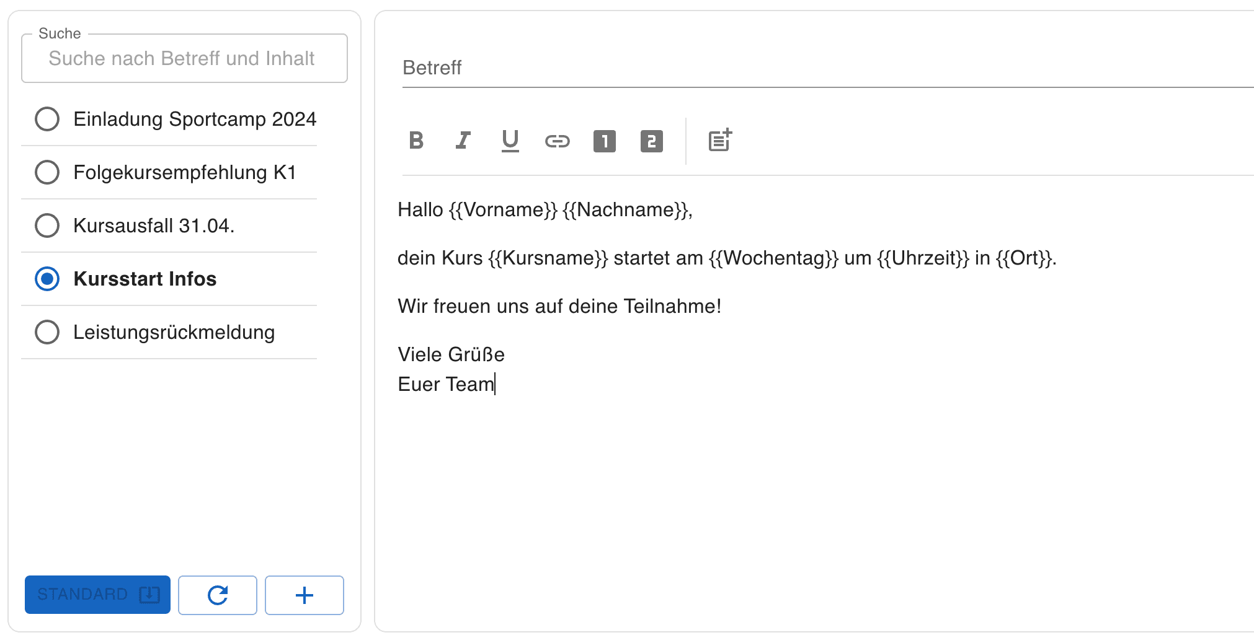Click the 'Kursstart Infos' label
This screenshot has height=643, width=1254.
(145, 279)
